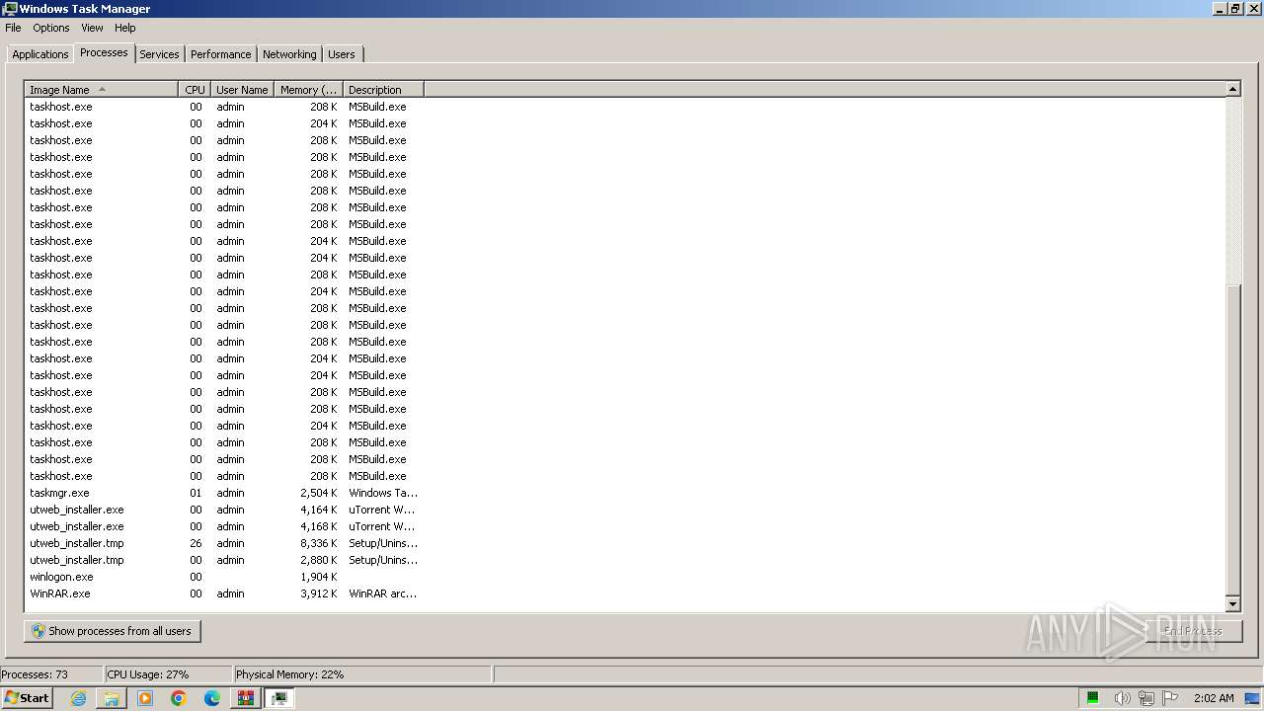Sort processes by CPU column header
The height and width of the screenshot is (711, 1264).
coord(195,90)
